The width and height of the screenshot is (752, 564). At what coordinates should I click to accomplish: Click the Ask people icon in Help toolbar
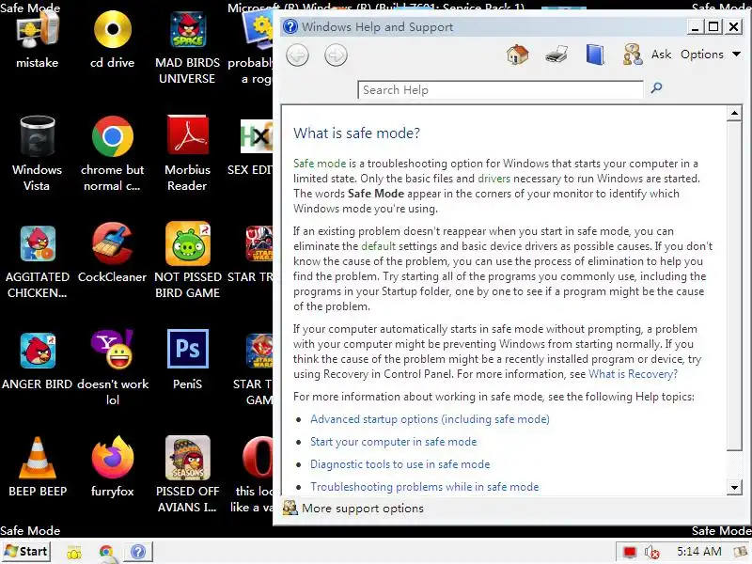click(x=633, y=55)
